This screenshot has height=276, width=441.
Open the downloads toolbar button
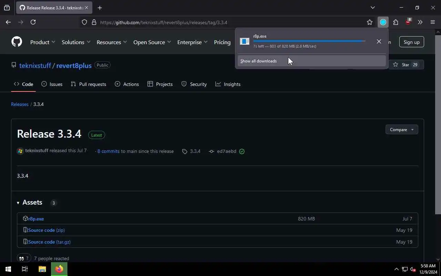coord(383,22)
